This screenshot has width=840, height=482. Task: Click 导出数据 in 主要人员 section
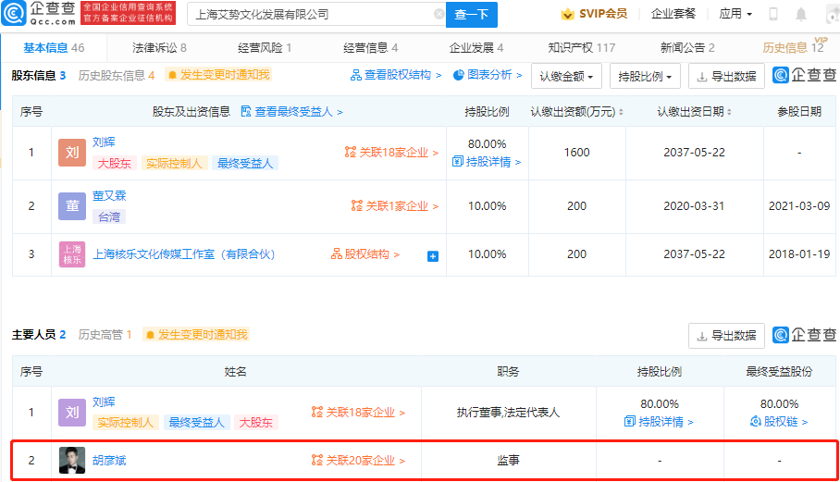[x=726, y=336]
